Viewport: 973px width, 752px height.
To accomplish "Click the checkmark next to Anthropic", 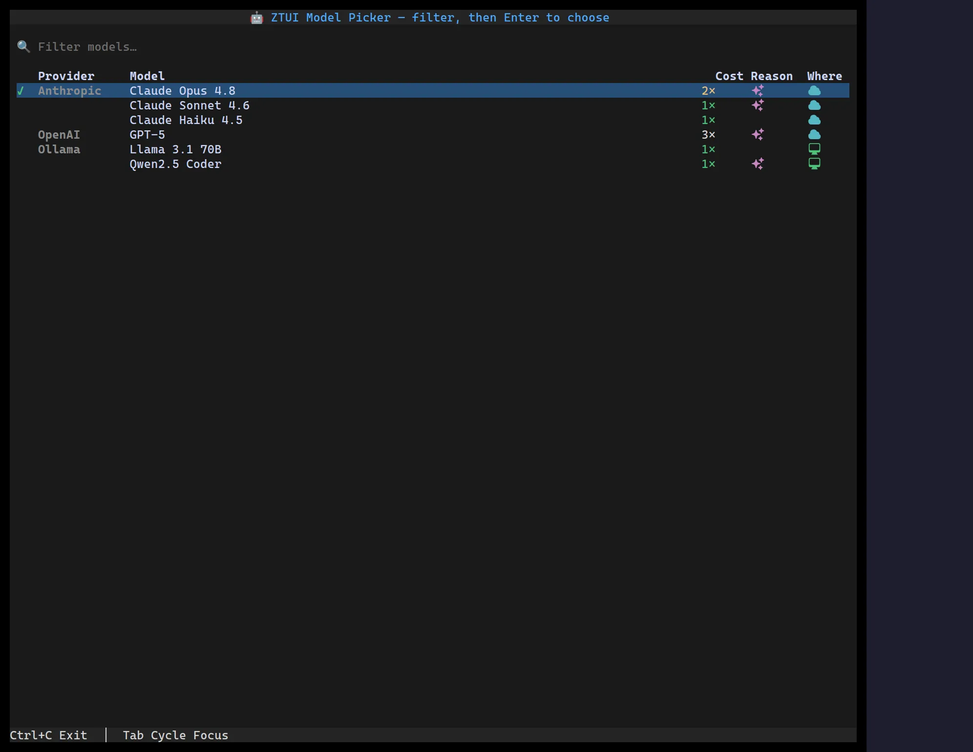I will pos(21,91).
